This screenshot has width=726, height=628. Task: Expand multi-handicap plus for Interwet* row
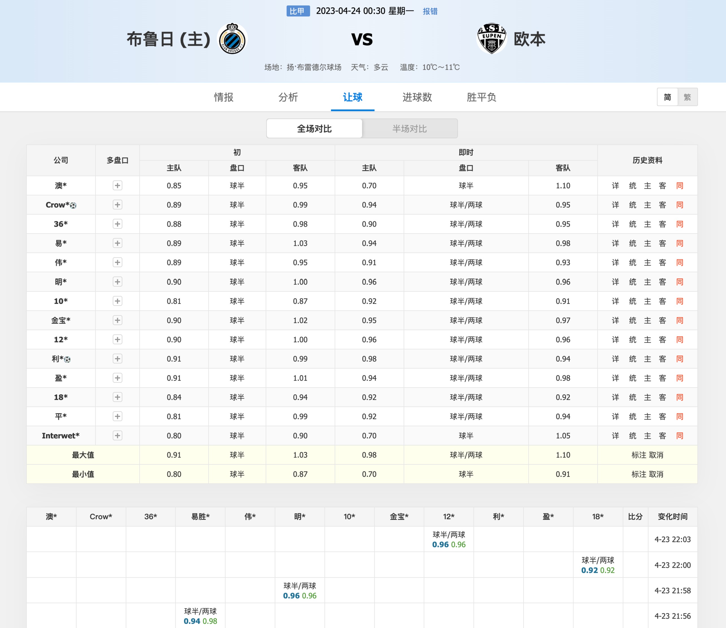pos(117,436)
